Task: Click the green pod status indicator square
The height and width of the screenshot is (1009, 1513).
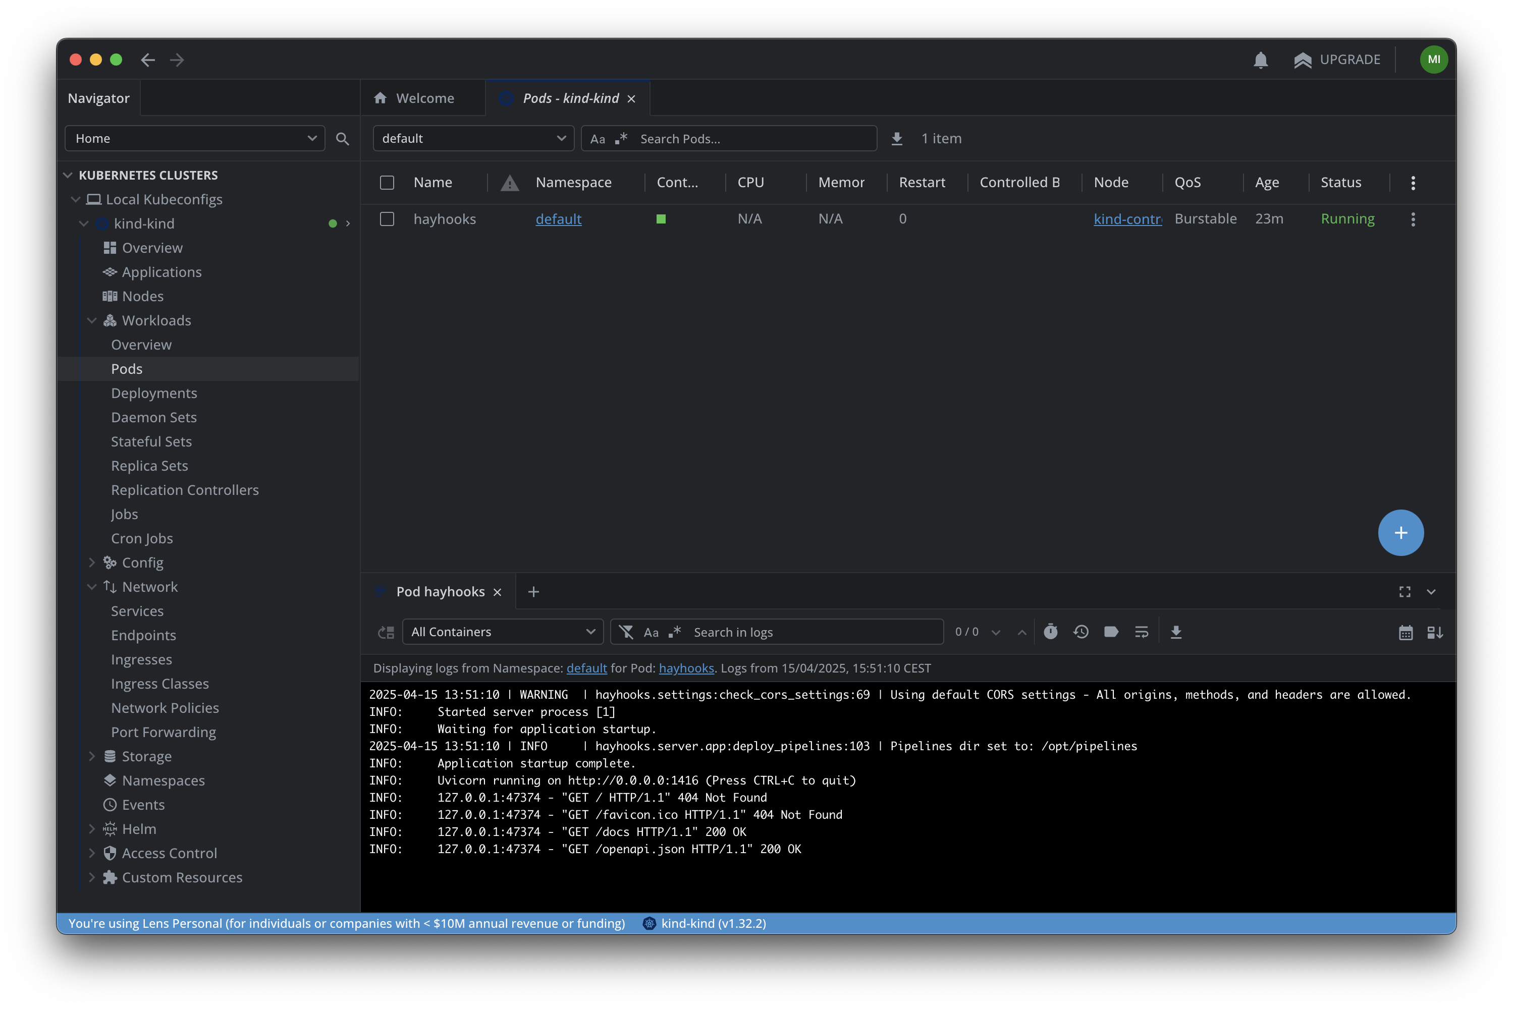Action: pyautogui.click(x=661, y=219)
